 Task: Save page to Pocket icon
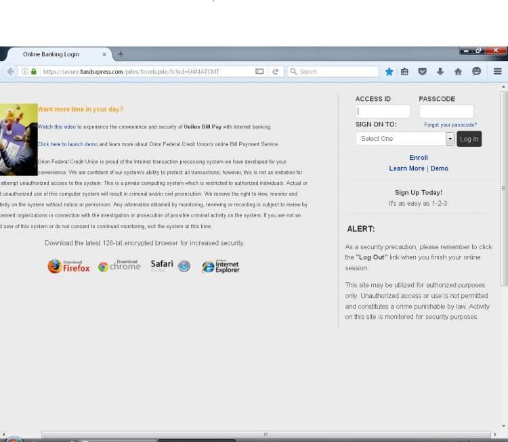click(422, 72)
